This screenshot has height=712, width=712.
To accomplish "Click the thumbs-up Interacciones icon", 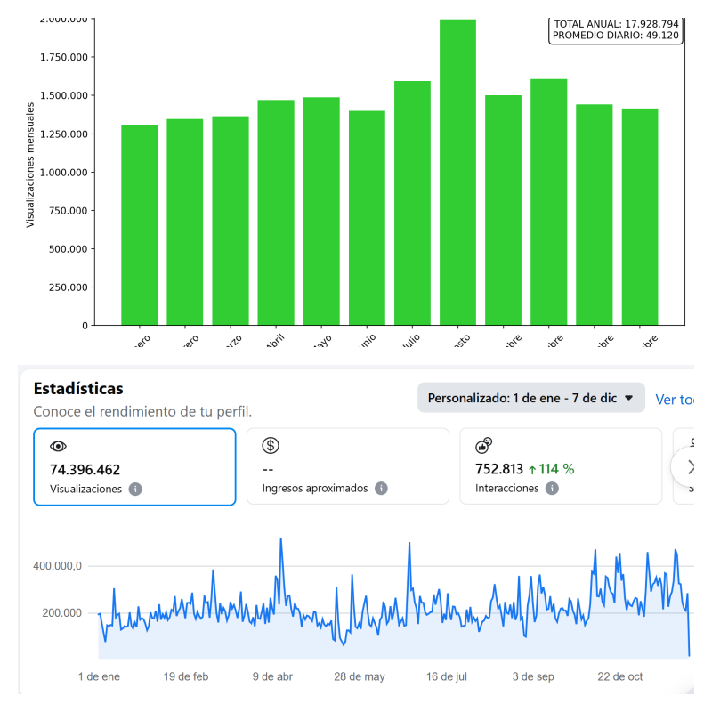I will point(484,446).
